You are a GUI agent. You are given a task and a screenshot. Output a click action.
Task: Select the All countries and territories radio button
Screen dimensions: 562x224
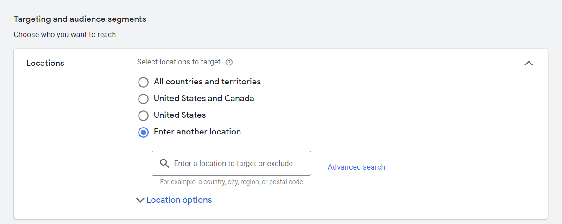[144, 82]
